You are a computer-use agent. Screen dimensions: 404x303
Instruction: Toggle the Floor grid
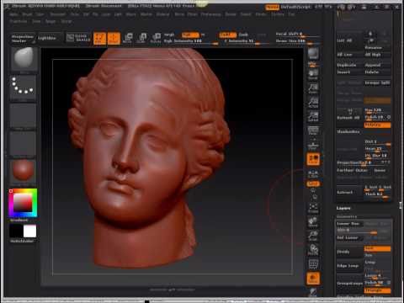(x=313, y=145)
